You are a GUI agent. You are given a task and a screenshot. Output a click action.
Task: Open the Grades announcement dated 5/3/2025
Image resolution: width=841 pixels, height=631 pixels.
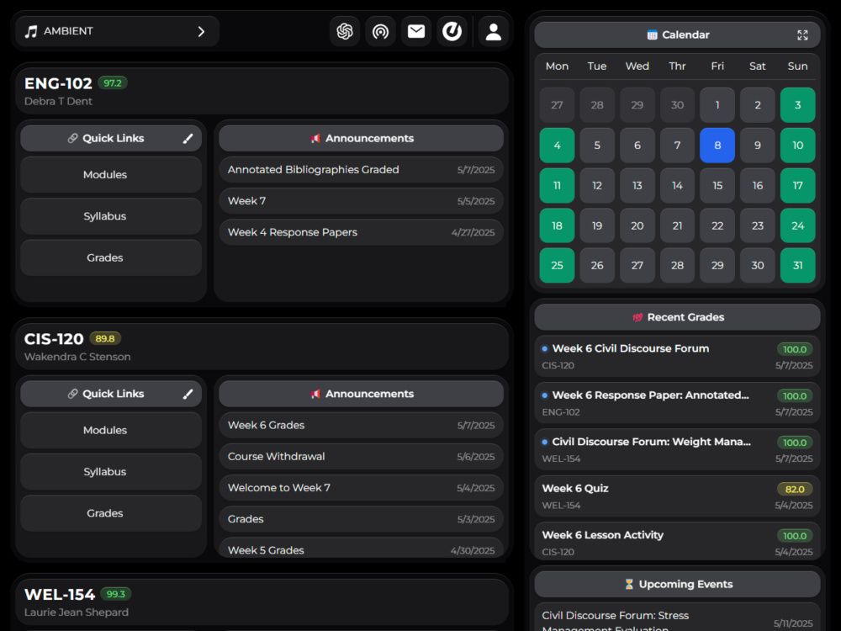(361, 519)
